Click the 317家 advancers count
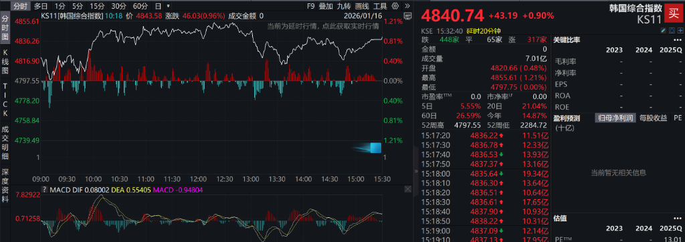Image resolution: width=685 pixels, height=242 pixels. pyautogui.click(x=538, y=39)
